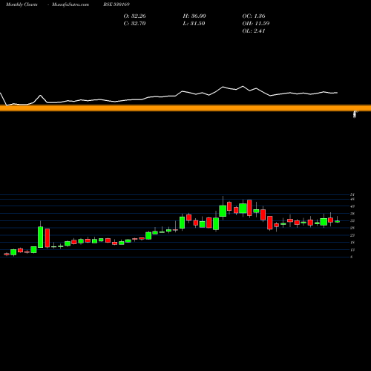This screenshot has height=371, width=371.
Task: Click the price axis label 13
Action: tap(352, 250)
